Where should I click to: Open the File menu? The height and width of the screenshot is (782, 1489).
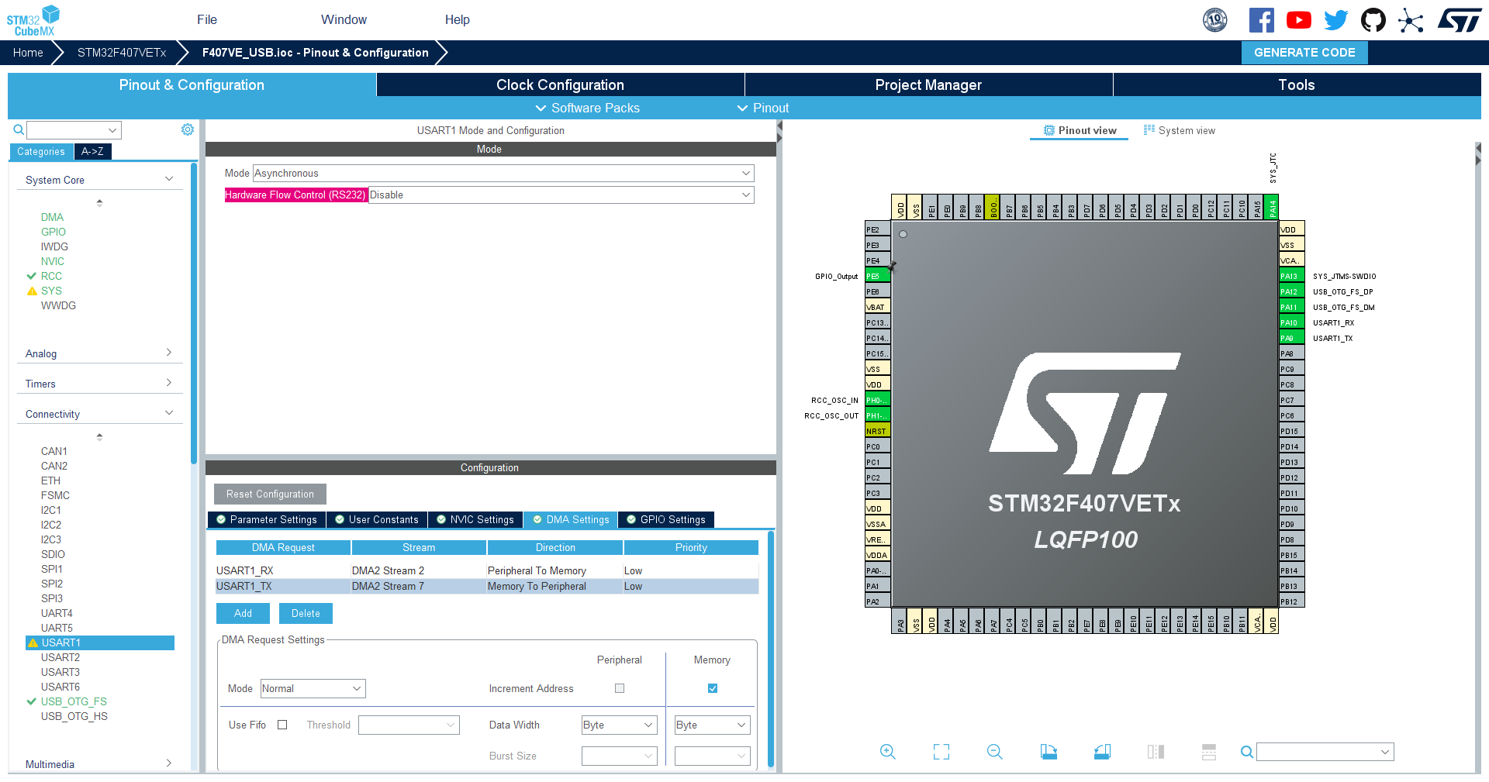coord(207,19)
